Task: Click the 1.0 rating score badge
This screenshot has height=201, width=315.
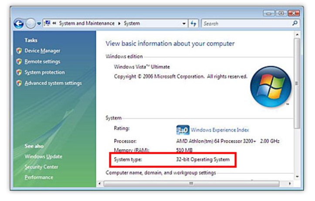Action: [x=183, y=130]
